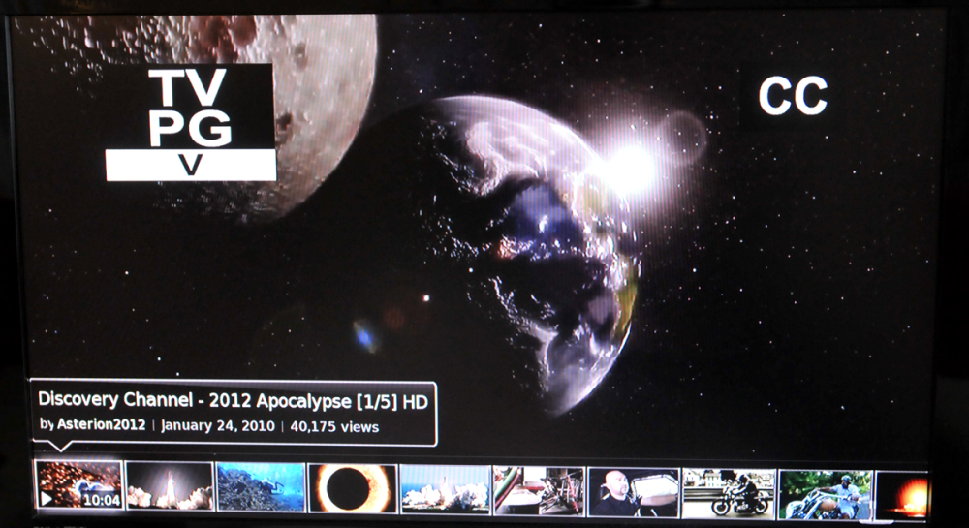Select the workshop machinery thumbnail
The image size is (969, 528).
point(539,491)
